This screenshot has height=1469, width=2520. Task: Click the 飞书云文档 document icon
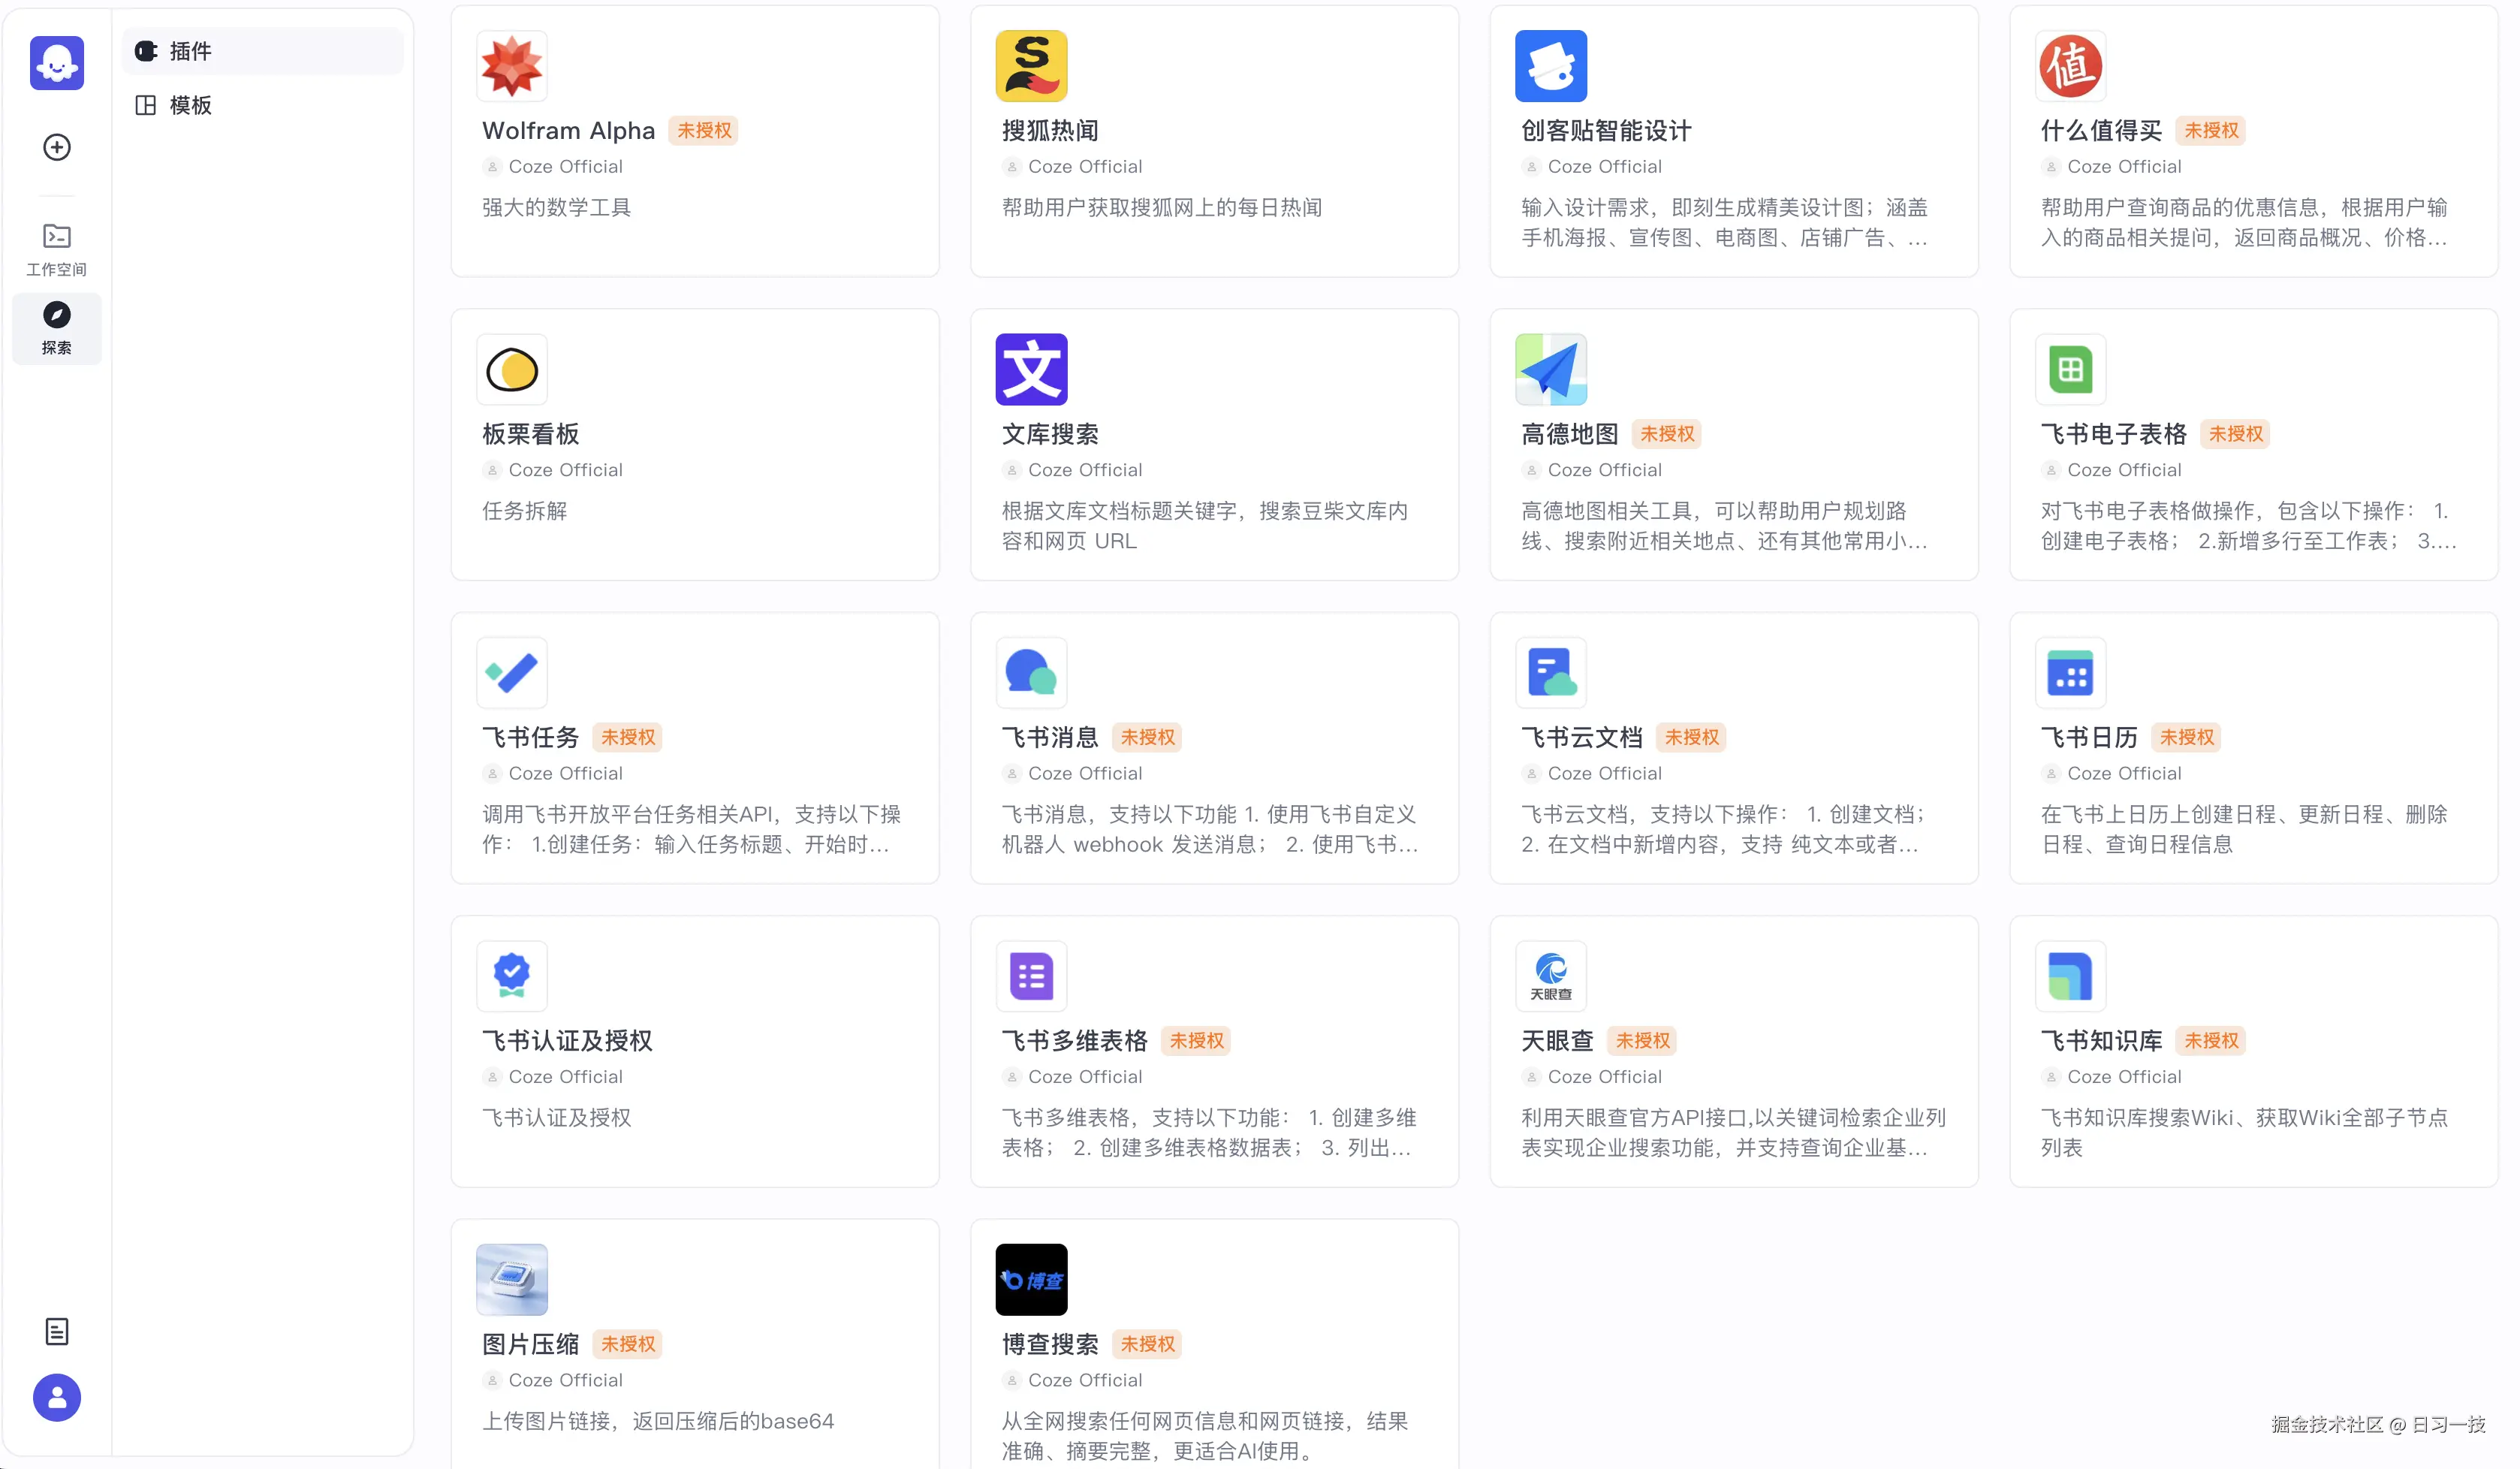(x=1551, y=672)
